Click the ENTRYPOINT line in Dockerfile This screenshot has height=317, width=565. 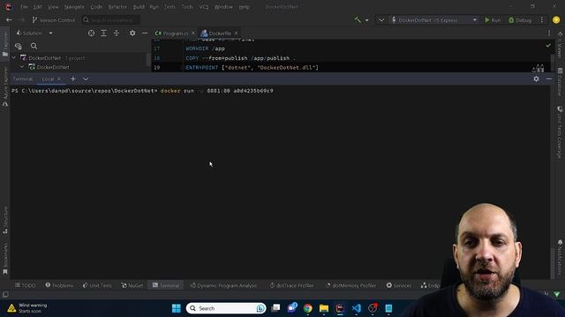pos(252,67)
